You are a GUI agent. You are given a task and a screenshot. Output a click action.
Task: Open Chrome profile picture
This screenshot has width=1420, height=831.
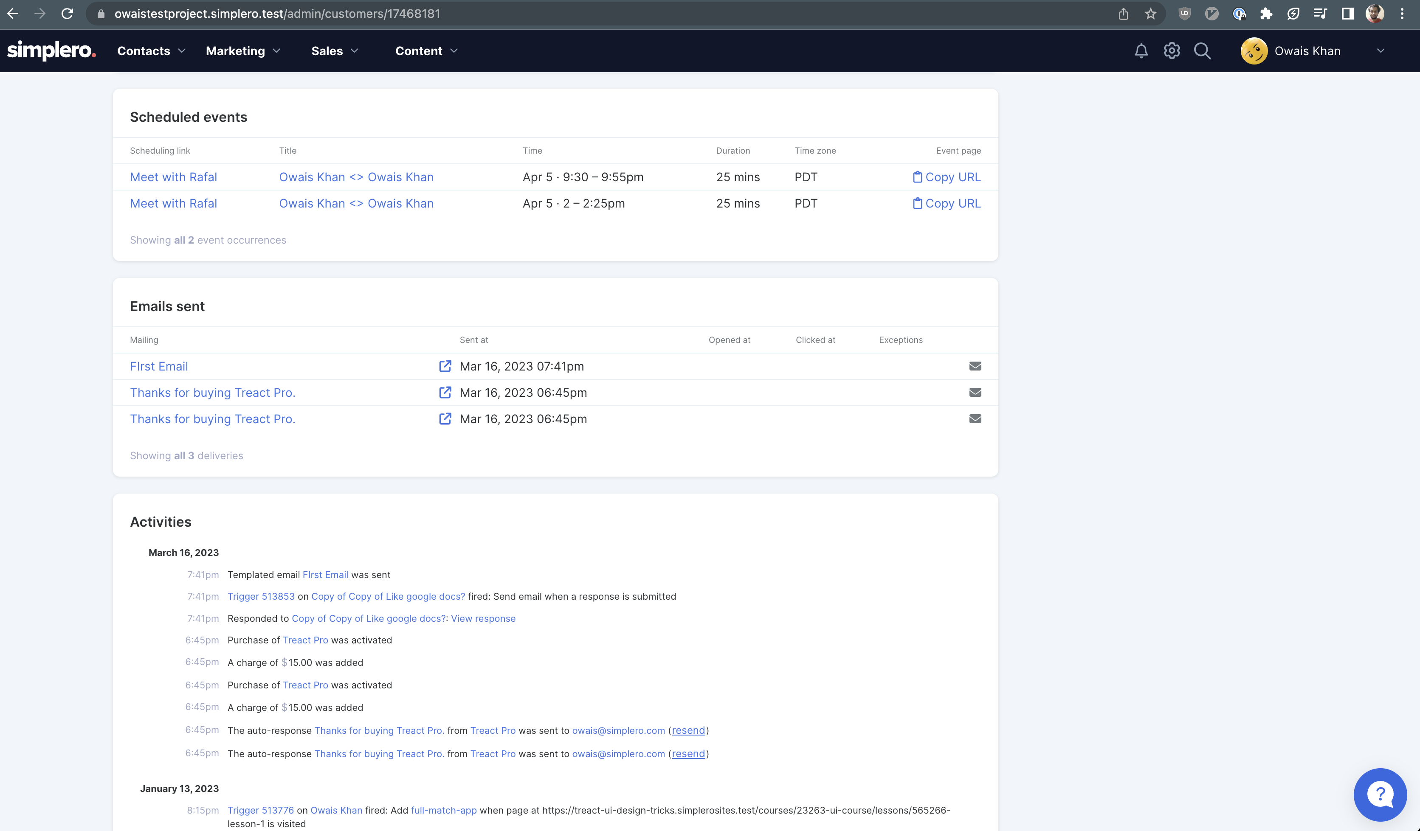tap(1375, 14)
